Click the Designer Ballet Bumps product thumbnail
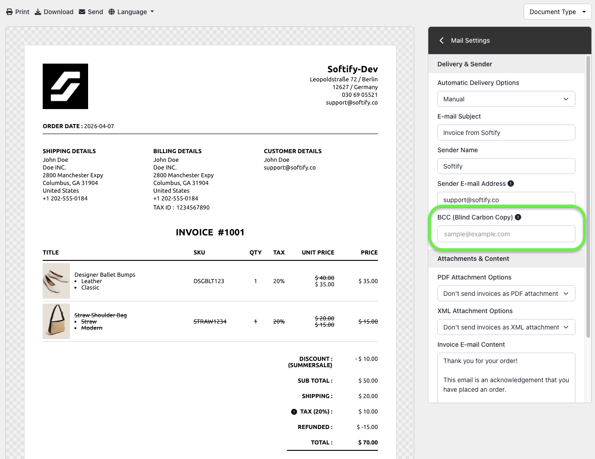Image resolution: width=595 pixels, height=459 pixels. 56,281
